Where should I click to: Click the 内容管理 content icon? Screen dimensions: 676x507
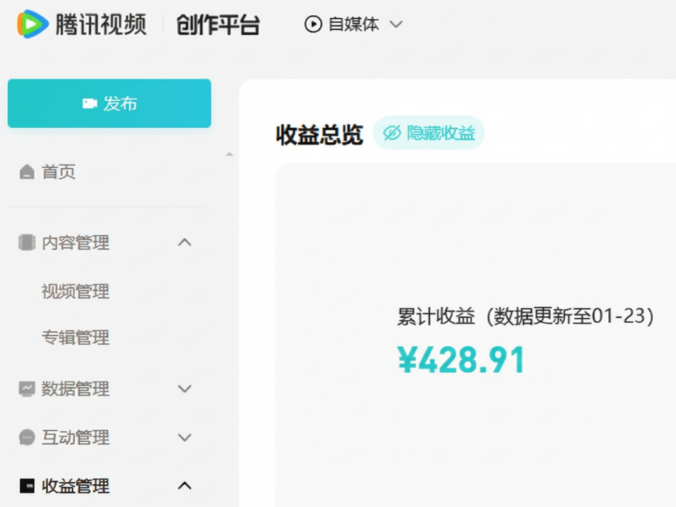click(27, 242)
